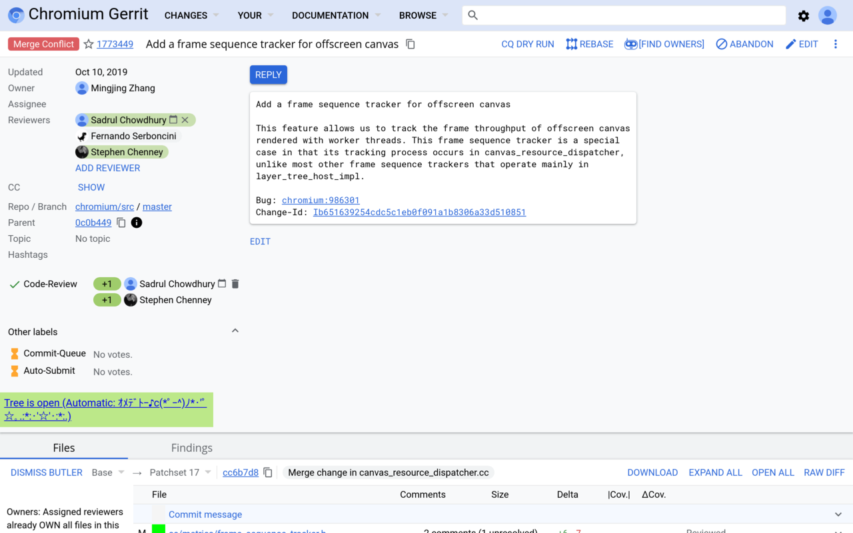Abandon this change
This screenshot has height=533, width=853.
tap(745, 44)
